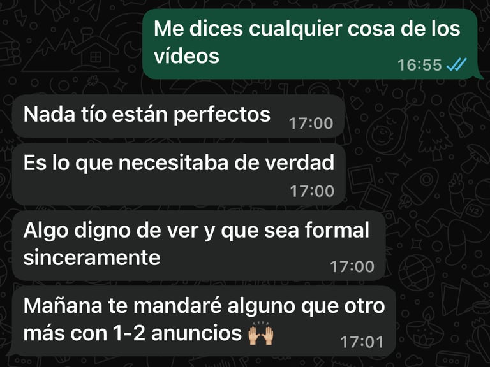Select the 'Algo digno de ver' message bubble
Viewport: 490px width, 367px height.
click(x=198, y=246)
